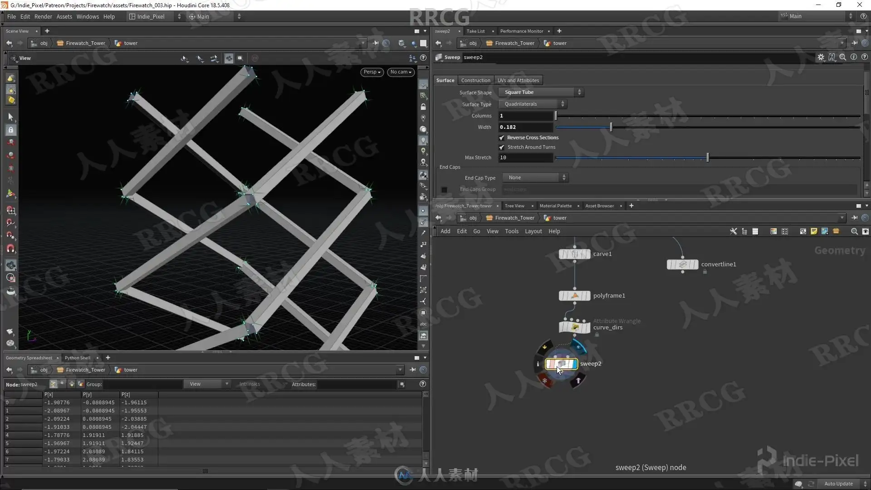Open the Persp viewport dropdown
Image resolution: width=871 pixels, height=490 pixels.
coord(372,72)
